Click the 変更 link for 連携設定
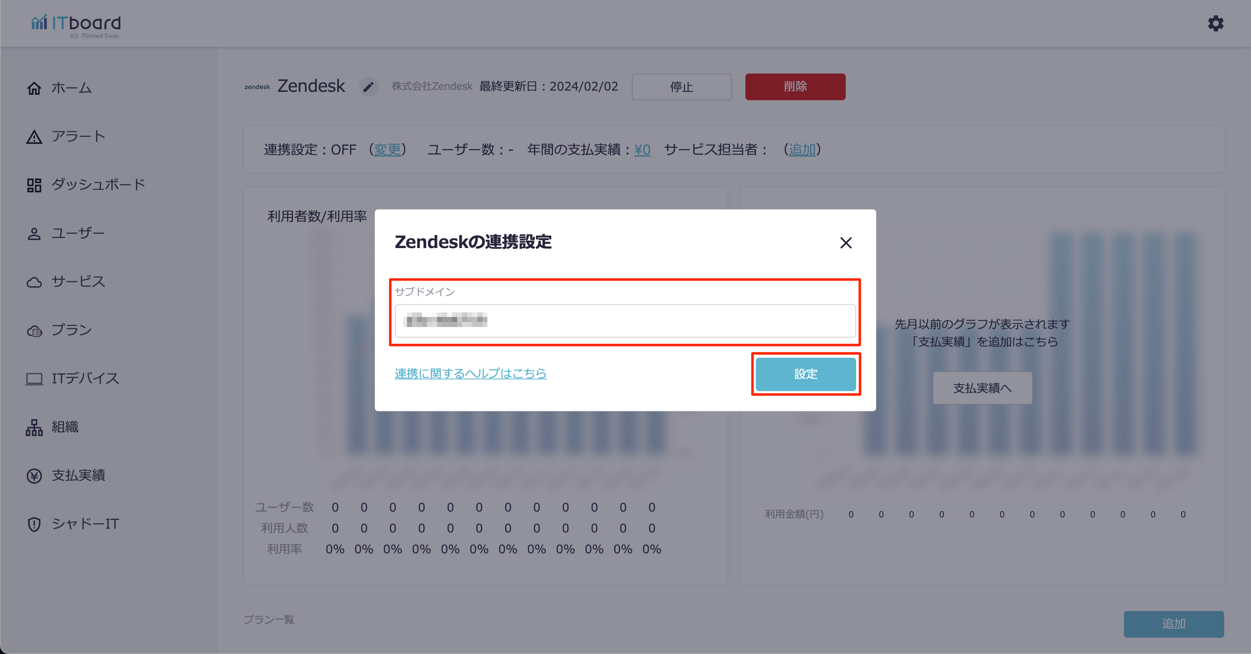This screenshot has width=1251, height=654. tap(387, 150)
